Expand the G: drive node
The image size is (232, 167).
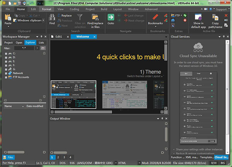pos(6,69)
